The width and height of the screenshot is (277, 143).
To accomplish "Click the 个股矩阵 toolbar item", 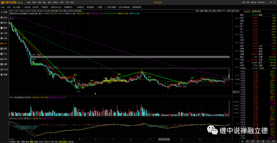I will coord(45,7).
